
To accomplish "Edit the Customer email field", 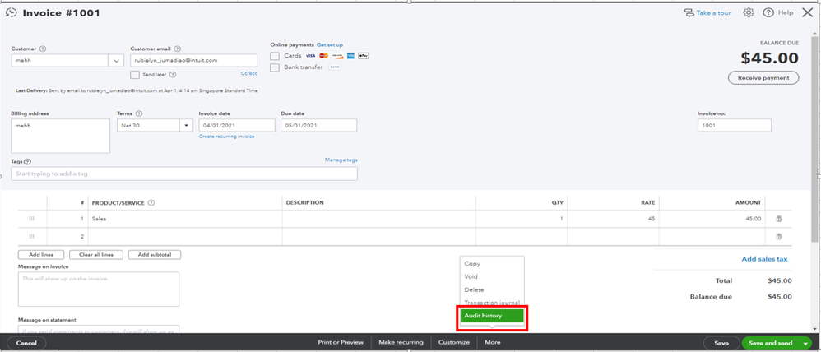I will (193, 60).
